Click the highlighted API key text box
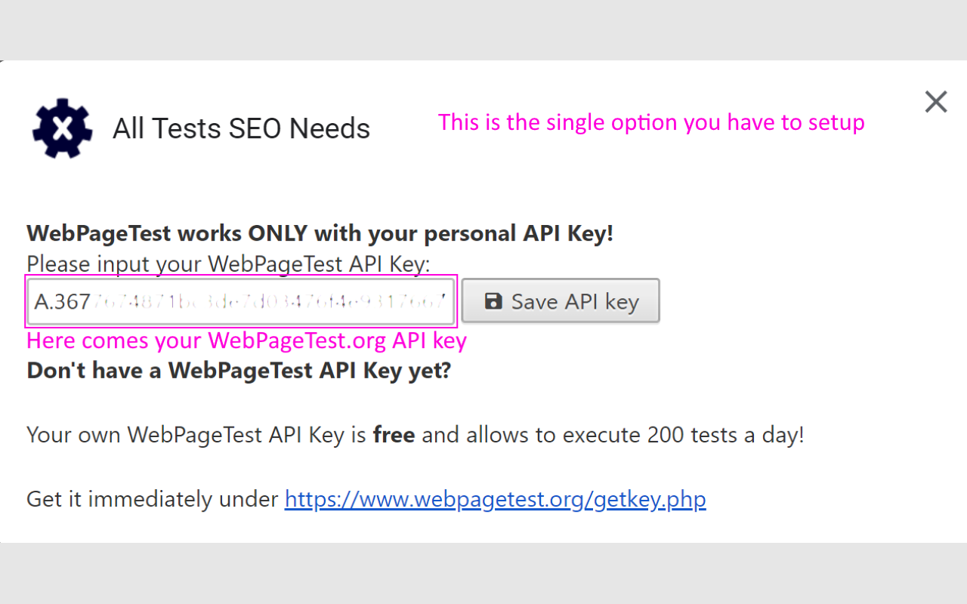This screenshot has width=967, height=604. tap(240, 300)
